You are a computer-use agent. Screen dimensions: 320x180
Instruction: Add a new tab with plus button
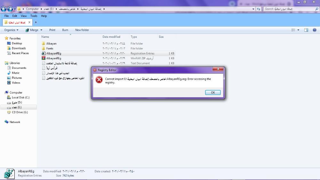[x=36, y=22]
